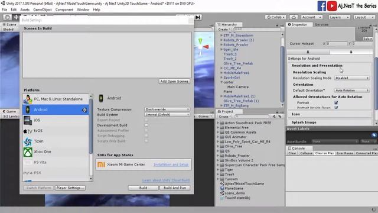Screen dimensions: 378x213
Task: Collapse the center hierarchy item
Action: click(x=221, y=82)
